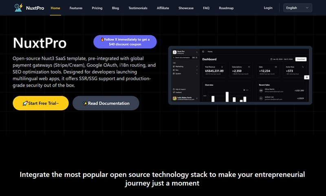Click the calendar icon in the date range
326x196 pixels.
271,59
